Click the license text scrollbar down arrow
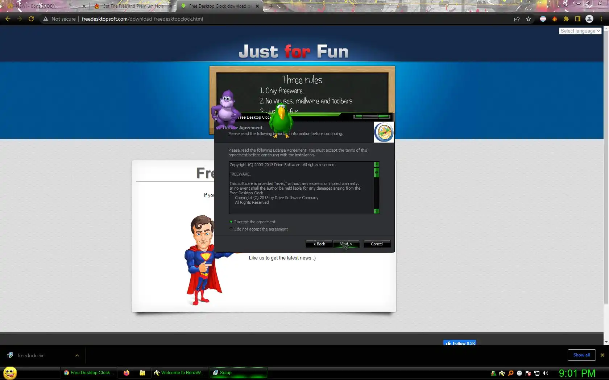 point(376,211)
